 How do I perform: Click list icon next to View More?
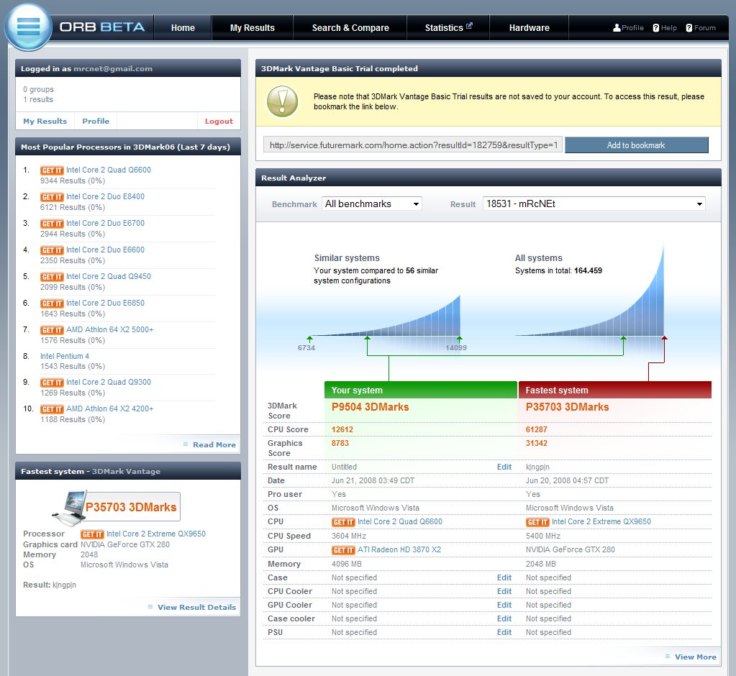tap(668, 657)
